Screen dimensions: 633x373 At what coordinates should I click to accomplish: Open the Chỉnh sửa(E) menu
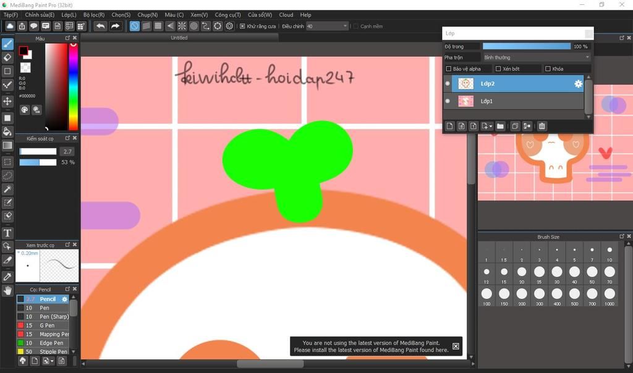pos(40,15)
